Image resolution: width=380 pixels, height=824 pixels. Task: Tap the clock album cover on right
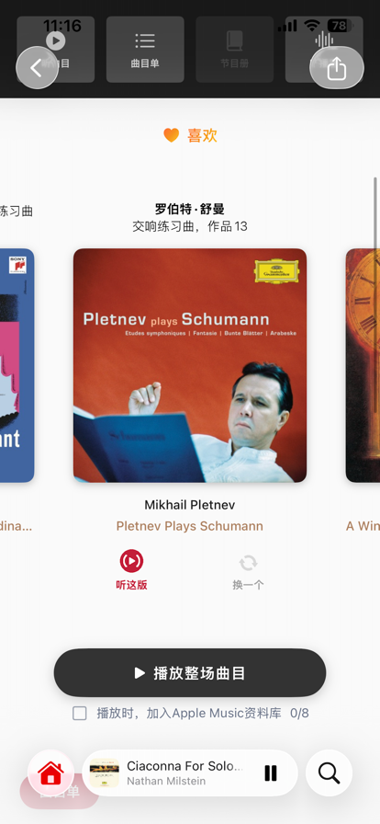pyautogui.click(x=363, y=365)
